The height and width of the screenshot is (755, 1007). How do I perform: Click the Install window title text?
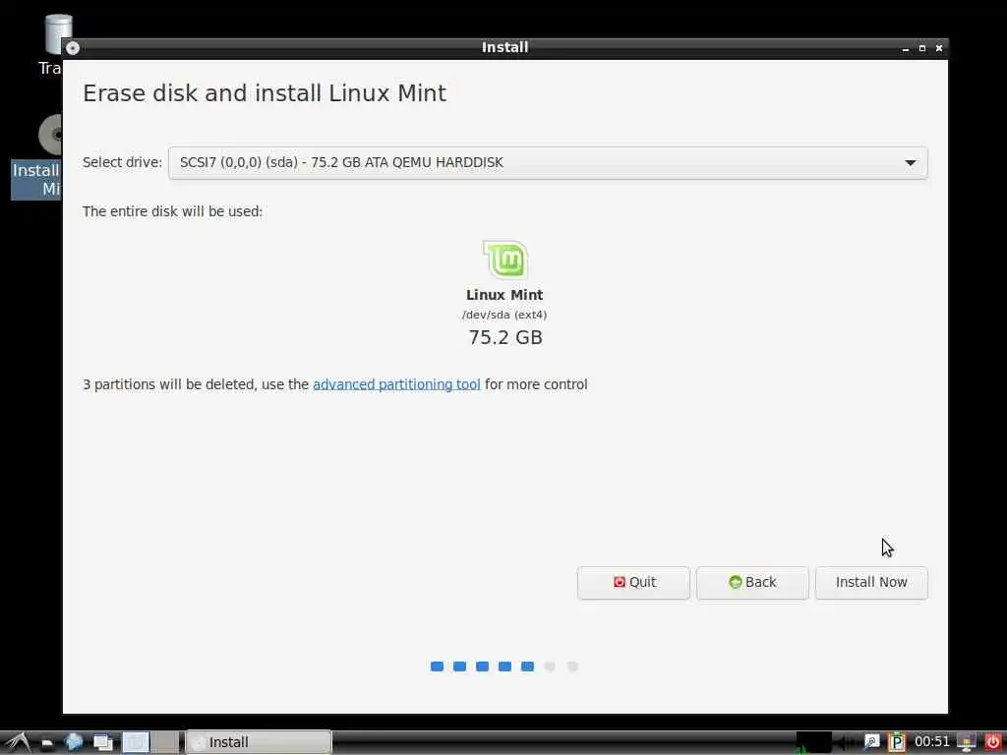tap(504, 47)
